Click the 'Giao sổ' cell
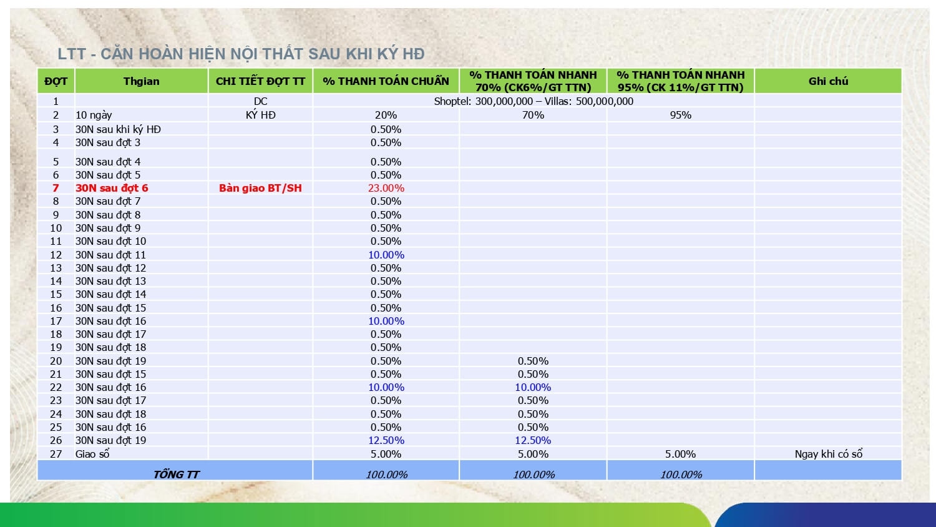The image size is (936, 527). click(x=142, y=454)
